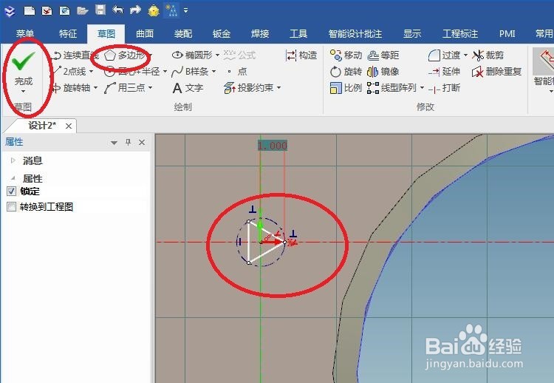Select the 椭圆形 ellipse tool
554x383 pixels.
(x=192, y=55)
